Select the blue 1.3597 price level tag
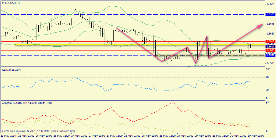276x138 pixels. click(270, 55)
